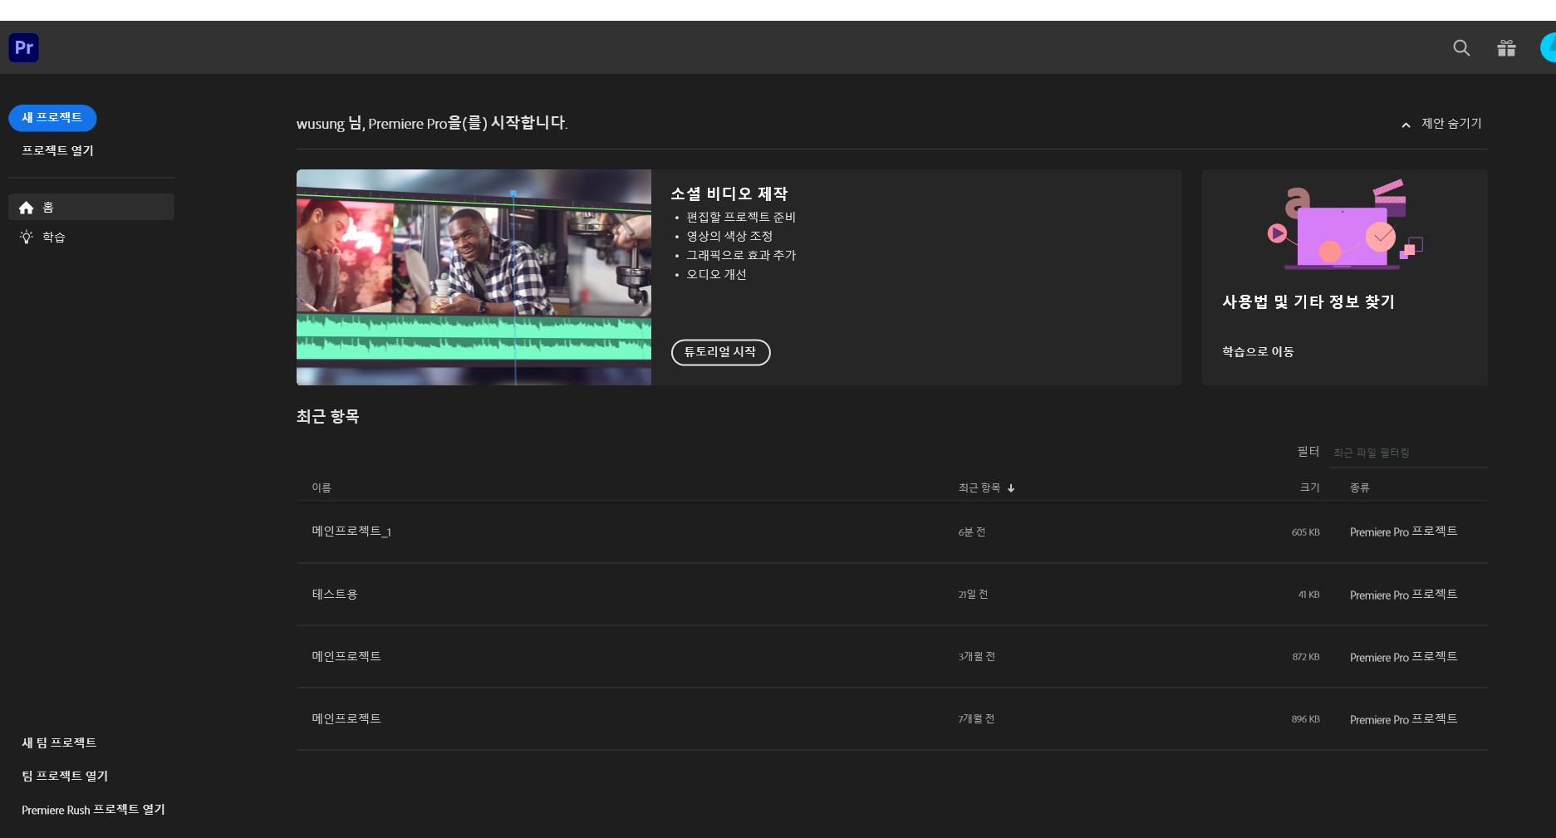Select the 홈 sidebar item
Image resolution: width=1556 pixels, height=838 pixels.
pos(91,207)
